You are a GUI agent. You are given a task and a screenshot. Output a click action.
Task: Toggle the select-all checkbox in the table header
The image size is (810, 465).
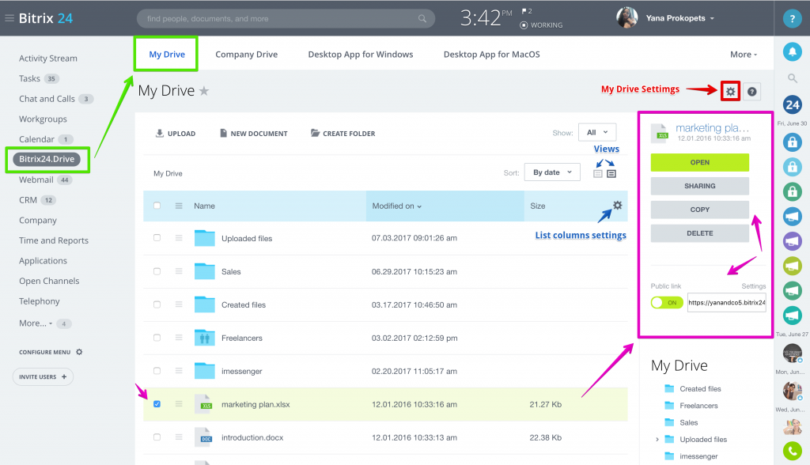pos(157,206)
